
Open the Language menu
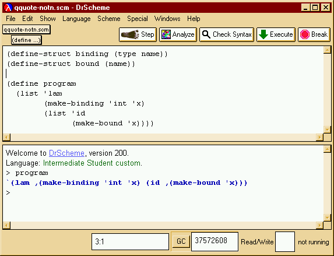coord(76,19)
